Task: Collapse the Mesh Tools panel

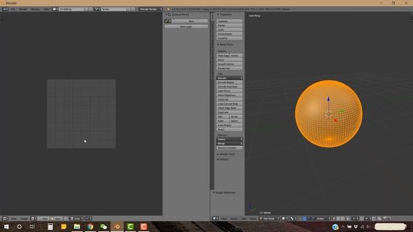Action: click(218, 44)
